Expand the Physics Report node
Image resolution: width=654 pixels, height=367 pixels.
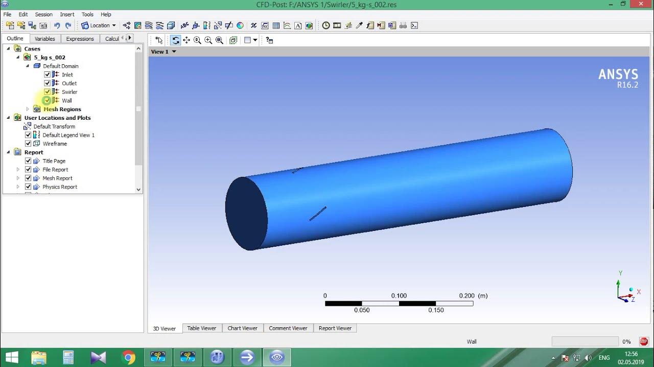pyautogui.click(x=18, y=187)
